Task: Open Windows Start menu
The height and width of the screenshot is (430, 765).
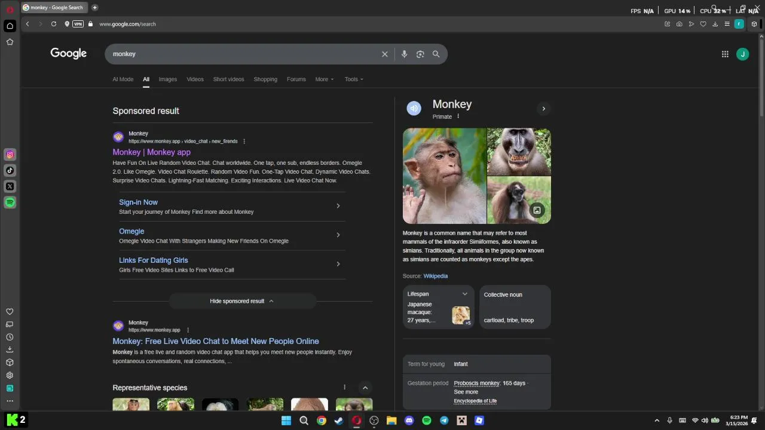Action: point(286,420)
